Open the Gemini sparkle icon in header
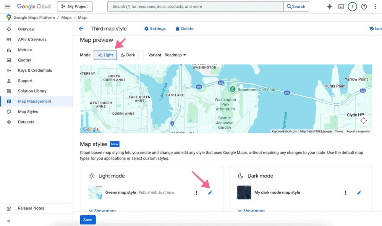382x226 pixels. 329,6
